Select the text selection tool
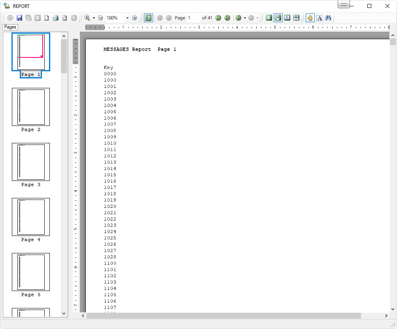397x329 pixels. pyautogui.click(x=319, y=18)
